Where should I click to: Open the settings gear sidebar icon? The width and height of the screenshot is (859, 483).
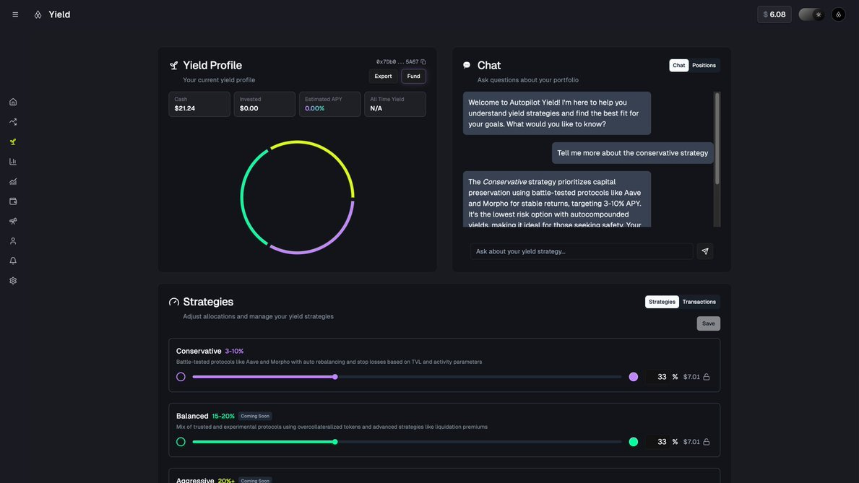click(13, 281)
